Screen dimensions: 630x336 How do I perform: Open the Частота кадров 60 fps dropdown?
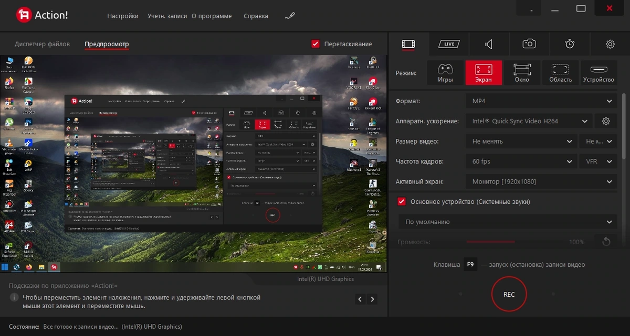point(521,161)
